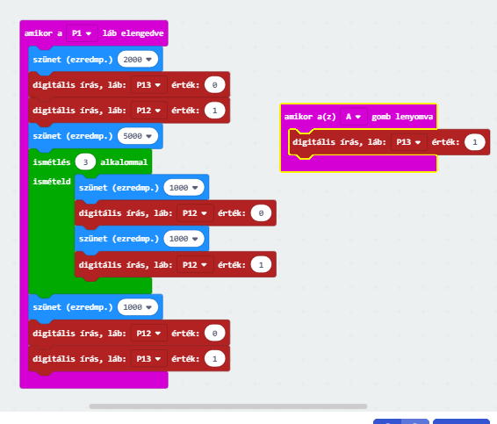The width and height of the screenshot is (497, 424).
Task: Open the P13 dropdown in the bottom digital write block
Action: pos(148,359)
